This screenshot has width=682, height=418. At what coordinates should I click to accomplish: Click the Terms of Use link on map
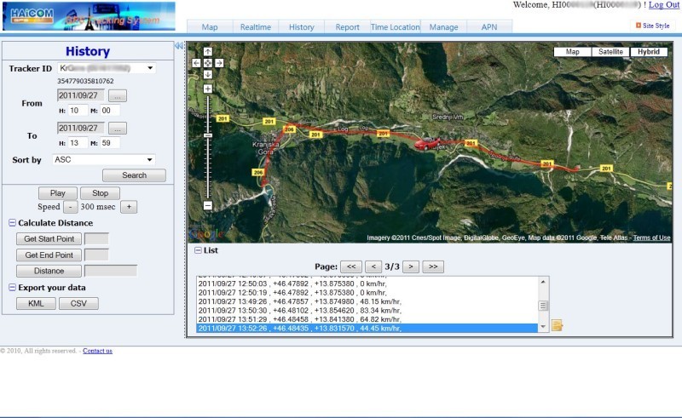click(x=651, y=238)
